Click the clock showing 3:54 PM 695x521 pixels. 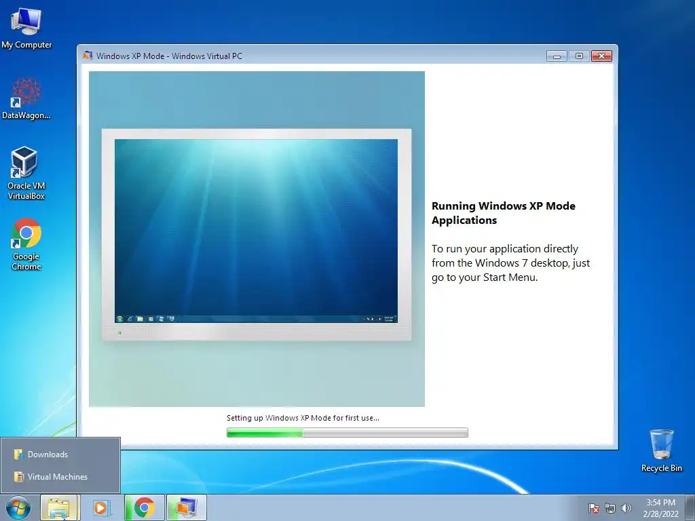coord(660,503)
